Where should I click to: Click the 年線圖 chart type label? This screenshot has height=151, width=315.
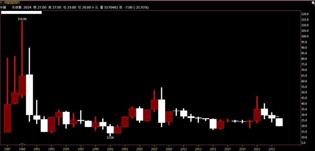17,7
